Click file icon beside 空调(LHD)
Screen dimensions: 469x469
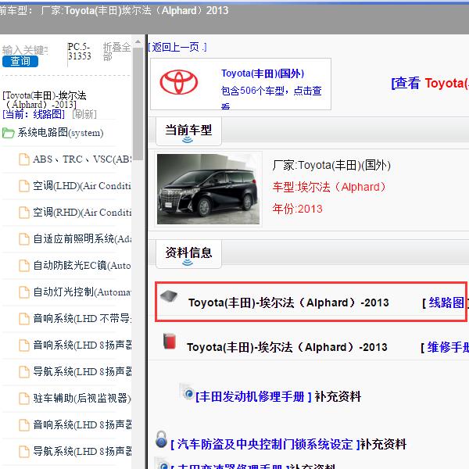tap(24, 186)
